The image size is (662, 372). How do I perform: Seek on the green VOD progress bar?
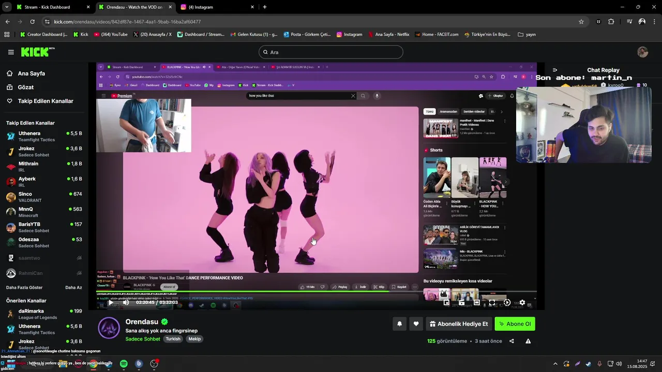tap(316, 292)
